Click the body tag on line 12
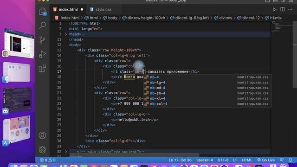Viewport: 297px width, 167px height. [x=75, y=45]
